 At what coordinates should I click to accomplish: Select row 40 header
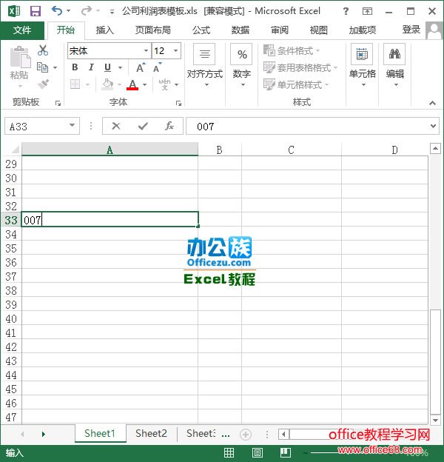pos(11,319)
